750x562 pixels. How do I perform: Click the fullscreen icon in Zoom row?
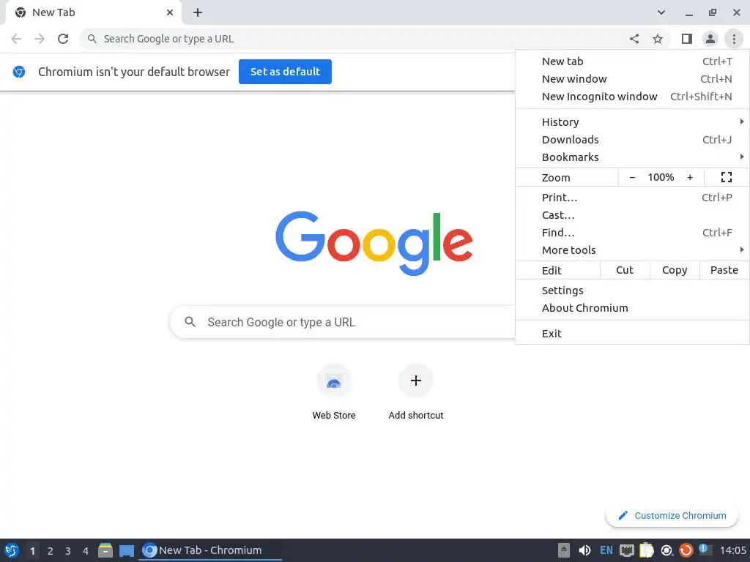tap(726, 177)
